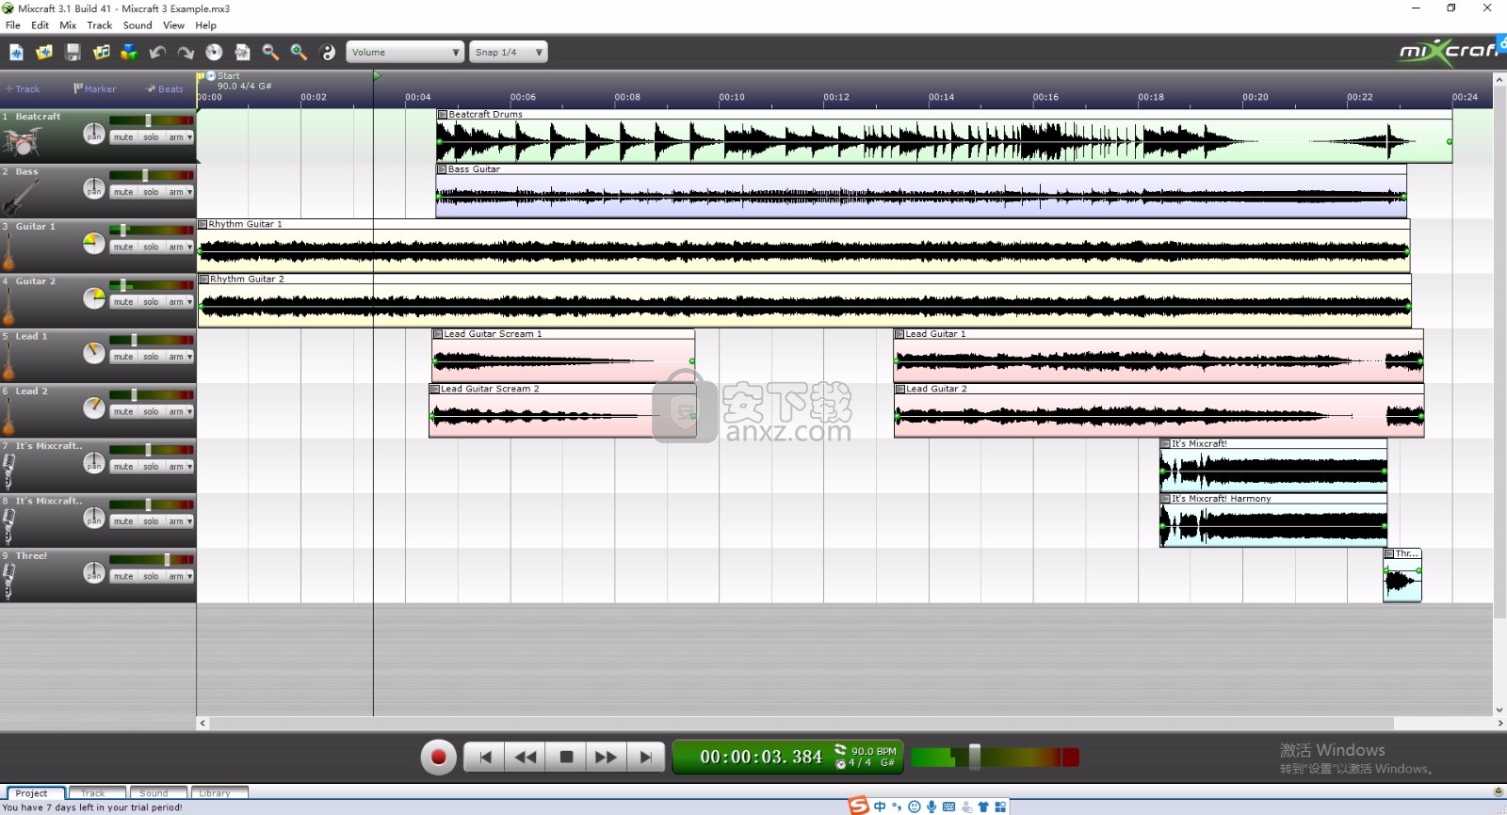The image size is (1507, 815).
Task: Stop playback with the stop button
Action: tap(566, 757)
